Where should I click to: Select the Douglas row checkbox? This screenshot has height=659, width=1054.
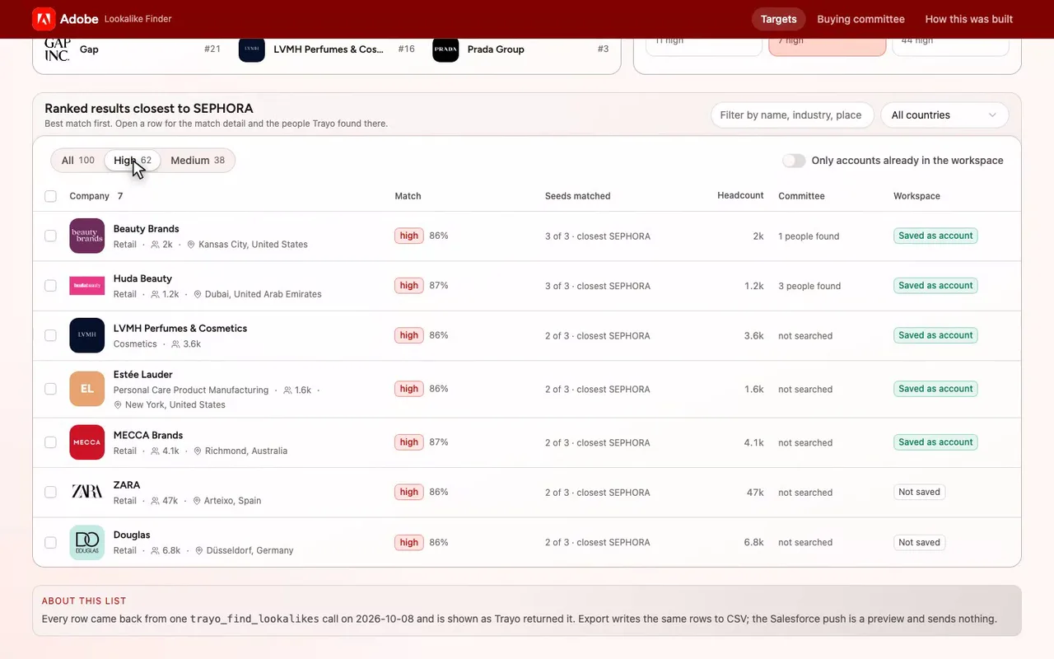point(50,542)
